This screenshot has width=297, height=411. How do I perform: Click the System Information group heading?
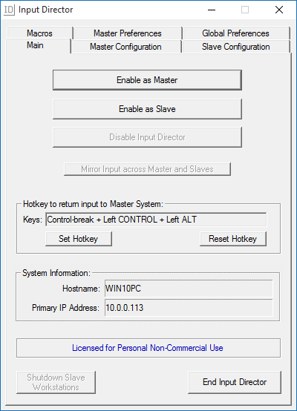[x=56, y=273]
